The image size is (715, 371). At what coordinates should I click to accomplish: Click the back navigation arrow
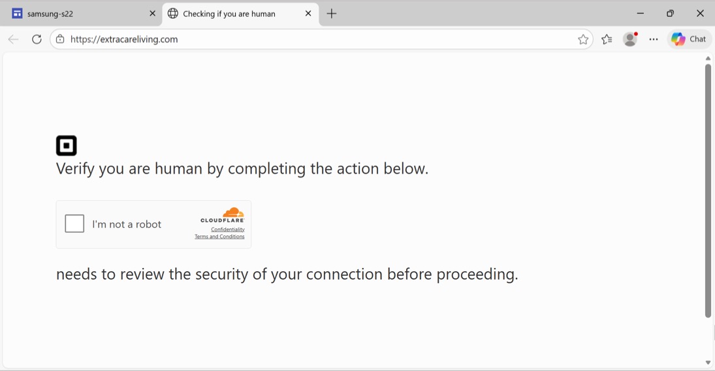(x=13, y=40)
